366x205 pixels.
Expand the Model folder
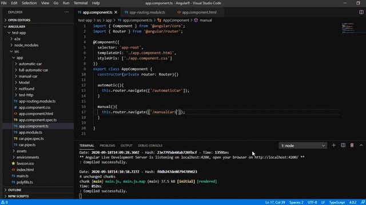pyautogui.click(x=24, y=83)
